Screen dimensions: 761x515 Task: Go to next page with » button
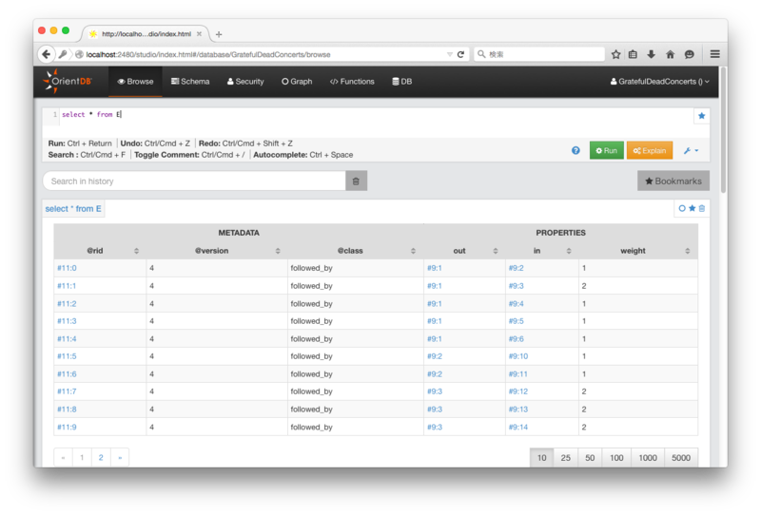(120, 457)
